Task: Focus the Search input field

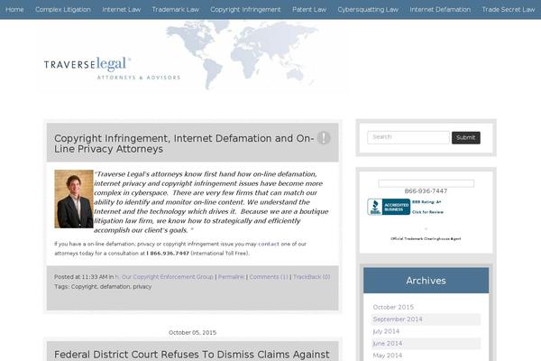Action: 408,137
